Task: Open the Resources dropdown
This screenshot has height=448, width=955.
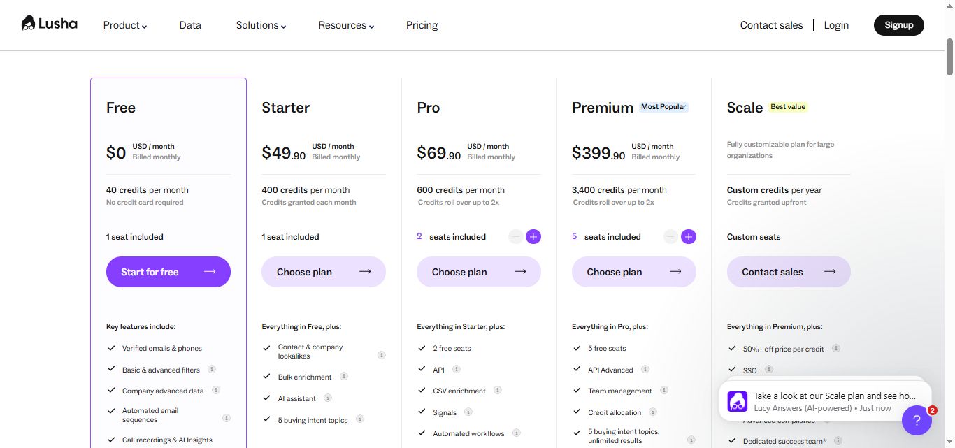Action: coord(346,25)
